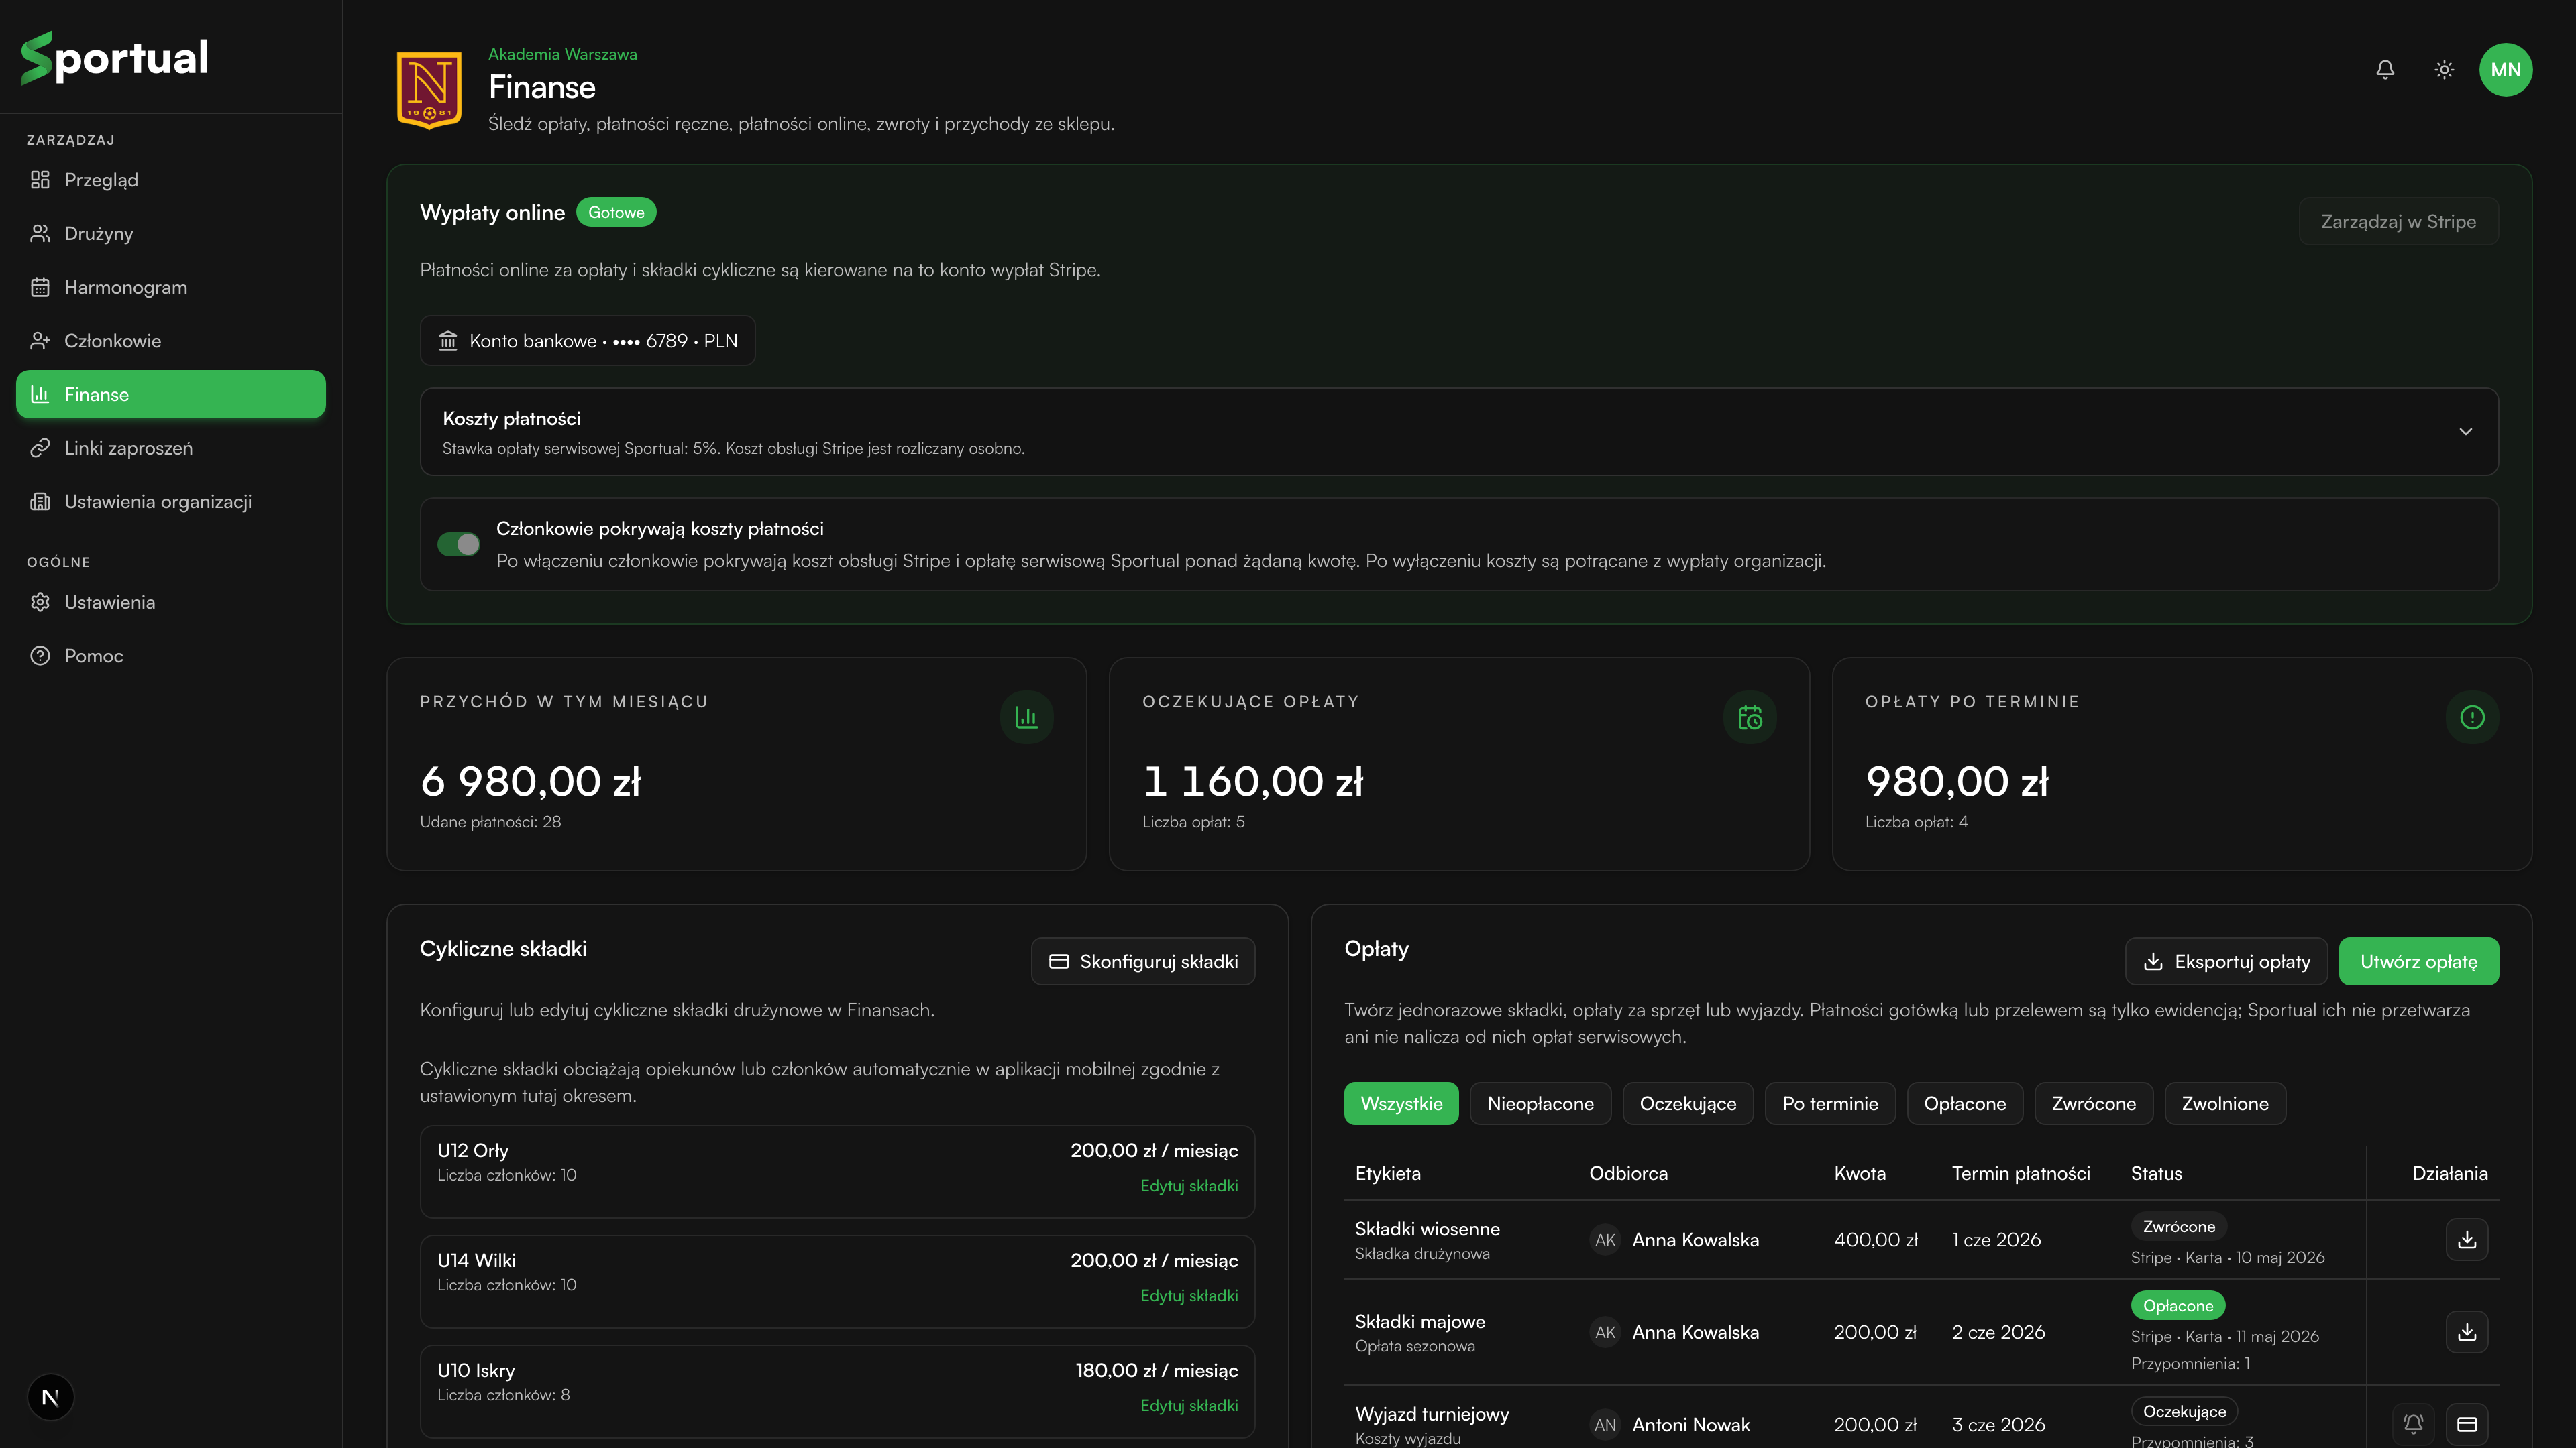Download receipt for Składki wiosenne row
The width and height of the screenshot is (2576, 1448).
(x=2467, y=1239)
